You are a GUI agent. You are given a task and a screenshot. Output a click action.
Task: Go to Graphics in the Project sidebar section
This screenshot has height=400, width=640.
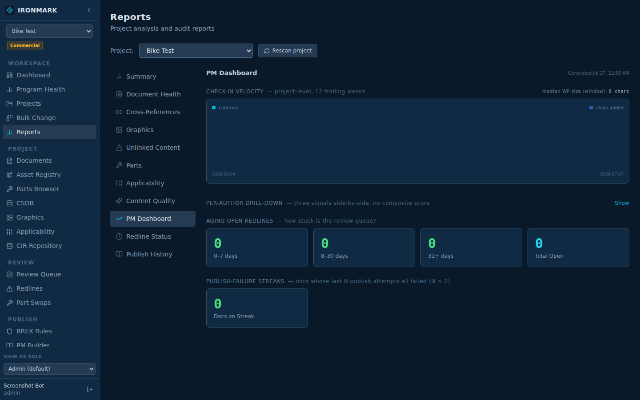click(49, 217)
